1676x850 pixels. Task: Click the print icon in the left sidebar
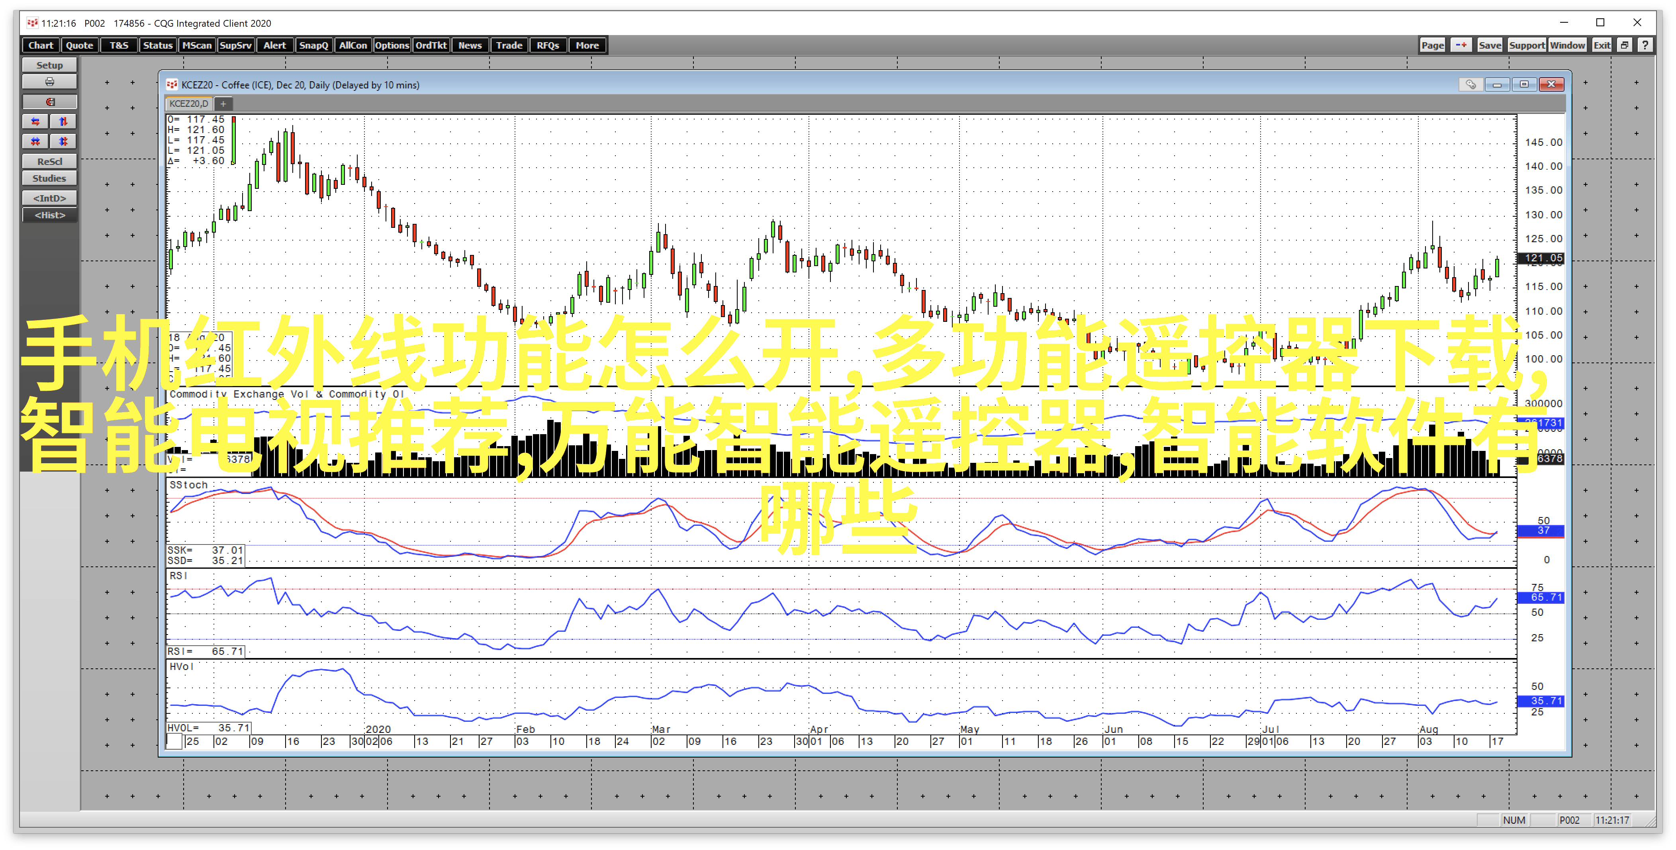[49, 82]
